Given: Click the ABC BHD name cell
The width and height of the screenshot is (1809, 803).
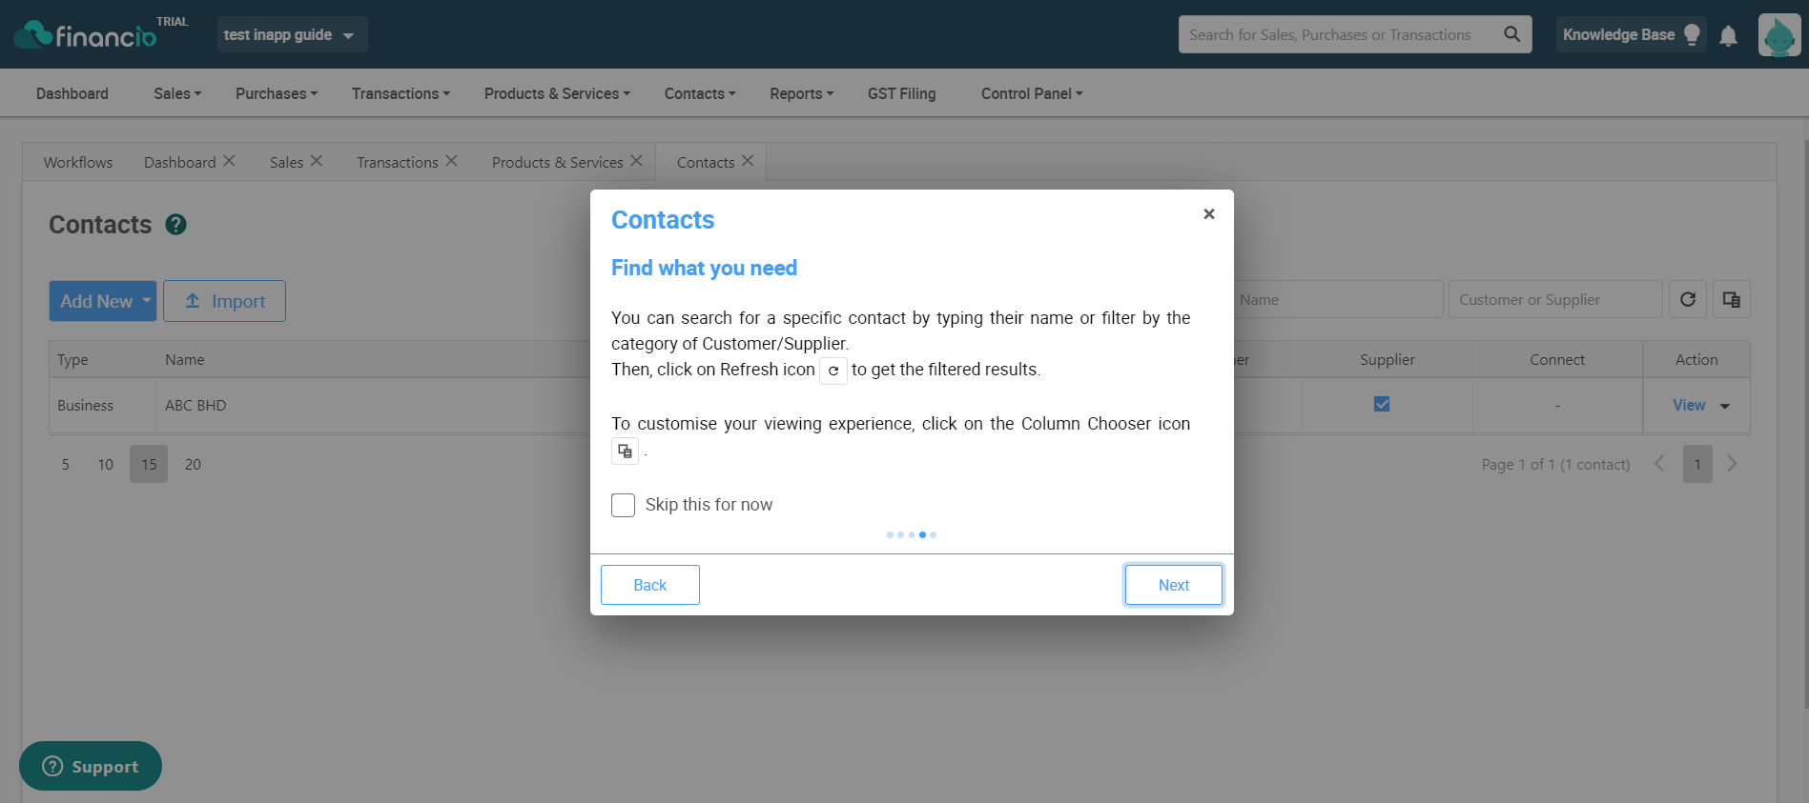Looking at the screenshot, I should (x=195, y=405).
